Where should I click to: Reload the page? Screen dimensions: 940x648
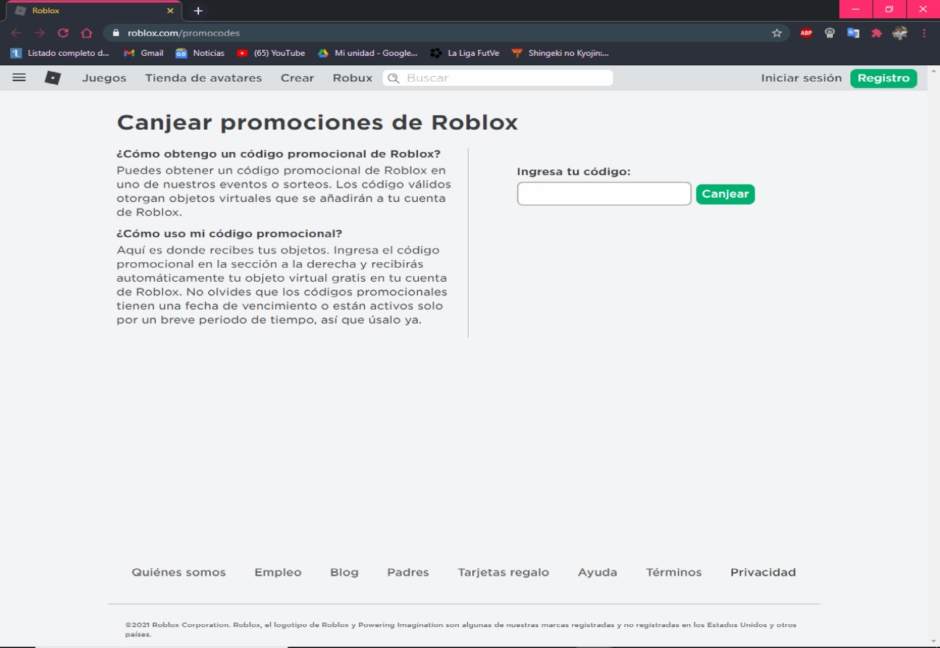[x=64, y=33]
